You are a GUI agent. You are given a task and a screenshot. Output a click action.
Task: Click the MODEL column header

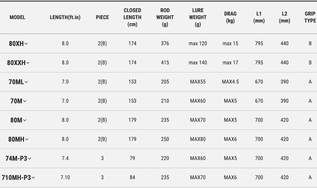tap(17, 17)
